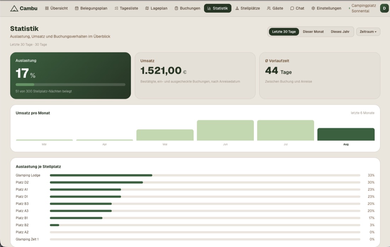
Task: Open the Tagesliste view
Action: (126, 8)
